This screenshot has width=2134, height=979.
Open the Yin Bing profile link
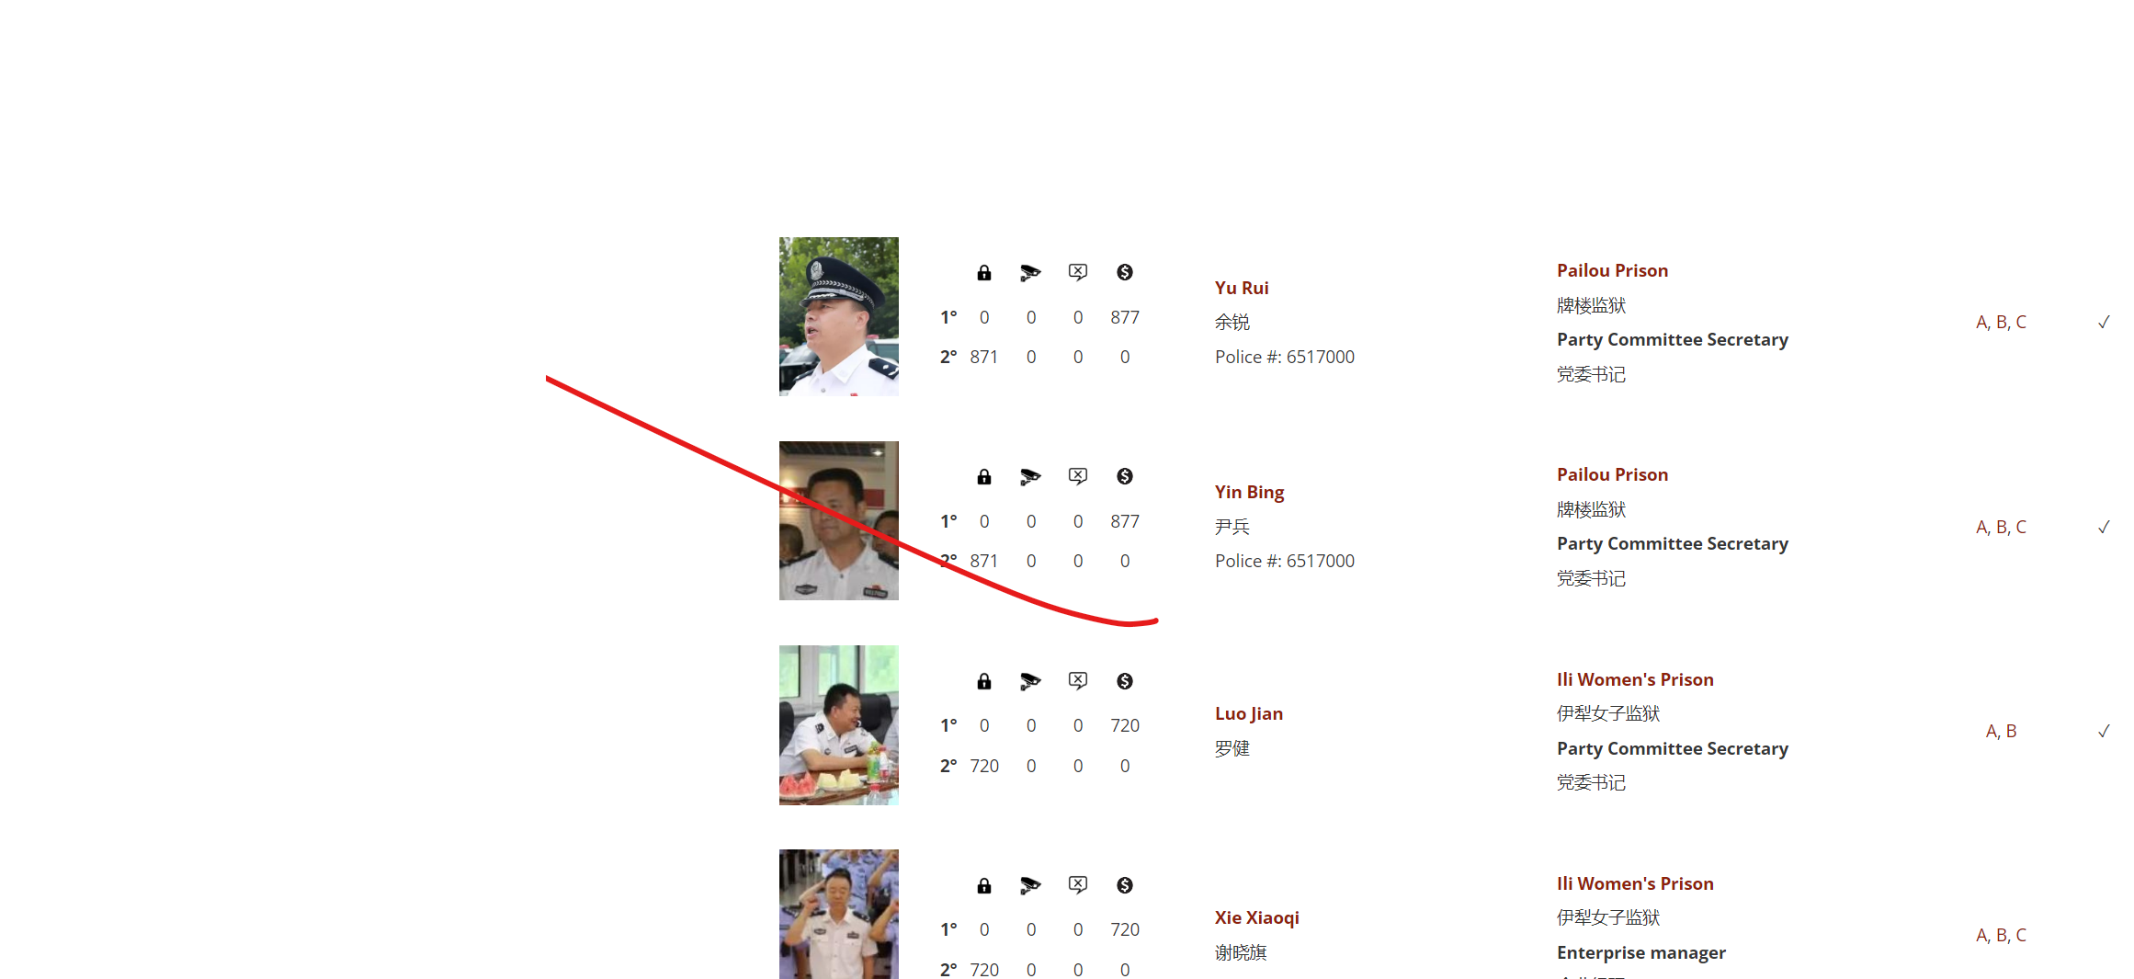(x=1249, y=492)
